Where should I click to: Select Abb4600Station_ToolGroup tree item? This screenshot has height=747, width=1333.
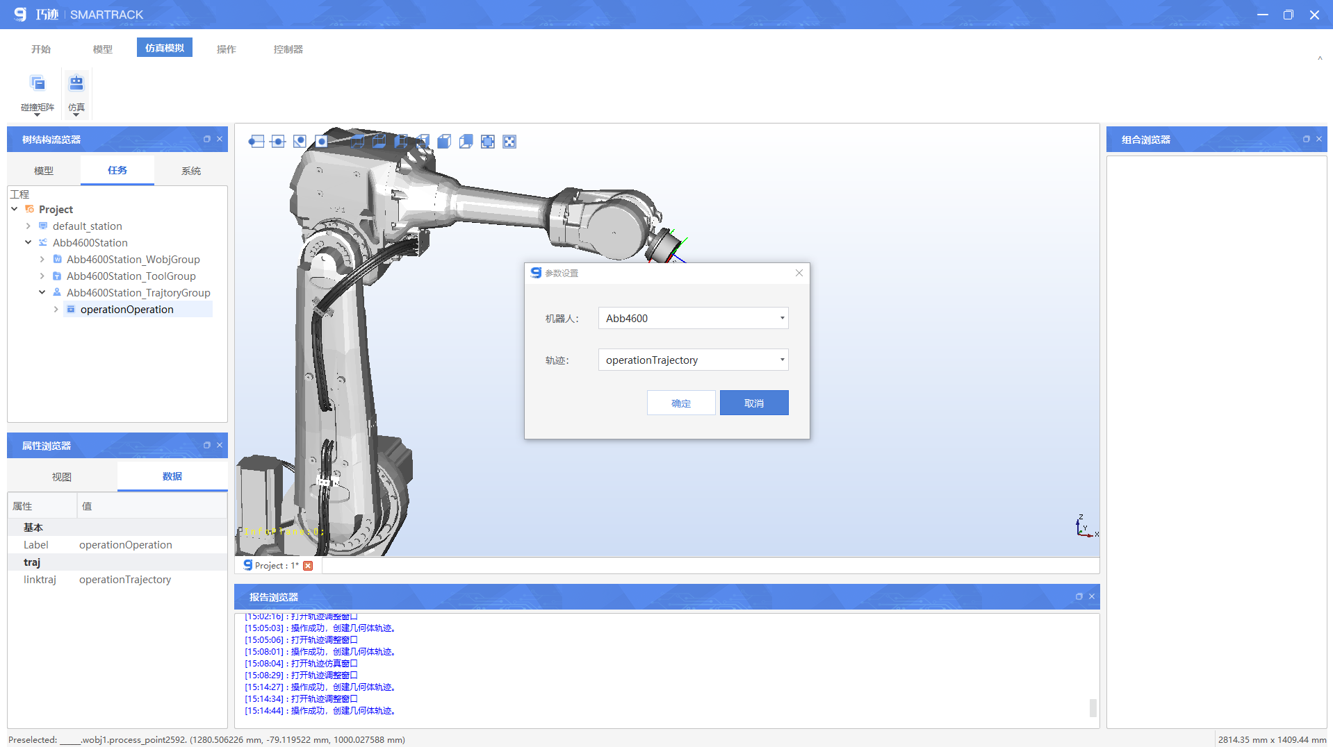tap(131, 276)
